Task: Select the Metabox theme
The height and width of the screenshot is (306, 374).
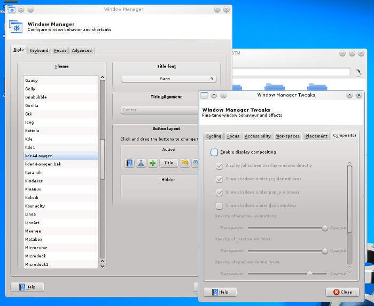Action: click(x=60, y=239)
